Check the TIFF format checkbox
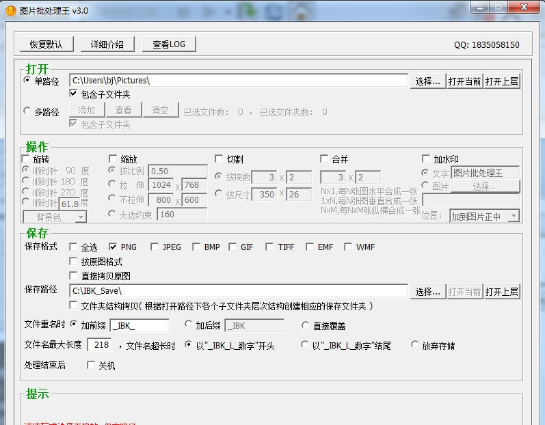The height and width of the screenshot is (425, 545). [x=269, y=247]
